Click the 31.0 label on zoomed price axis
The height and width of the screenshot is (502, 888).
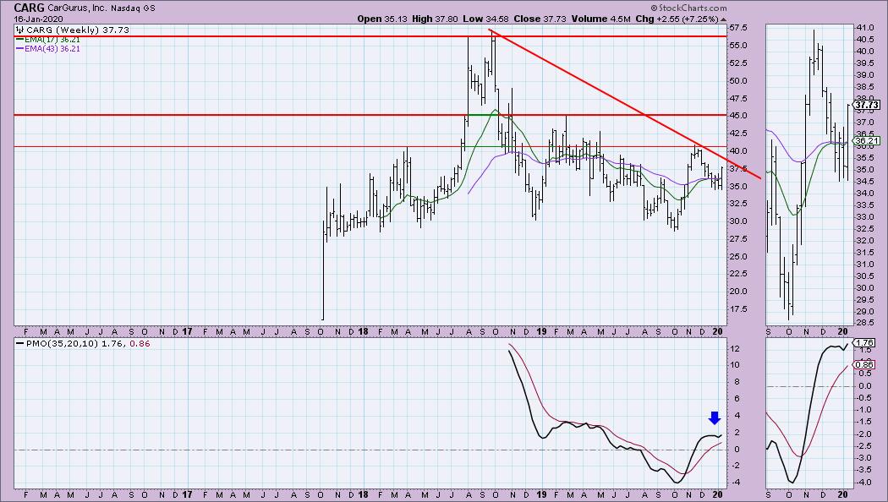pyautogui.click(x=865, y=265)
